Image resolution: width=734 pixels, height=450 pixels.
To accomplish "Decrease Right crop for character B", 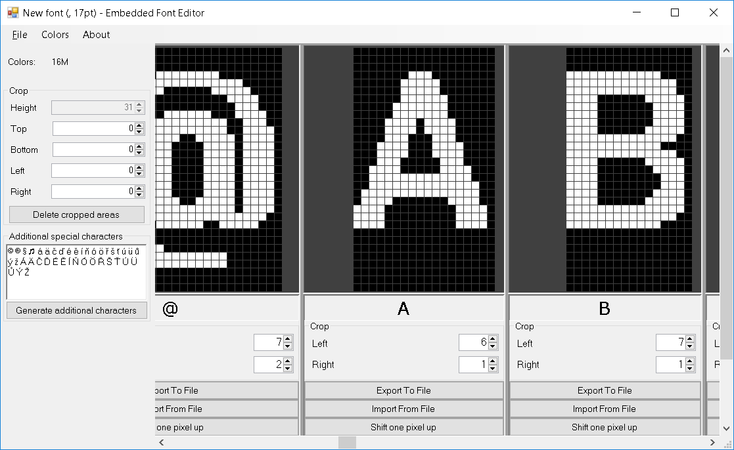I will [x=690, y=368].
